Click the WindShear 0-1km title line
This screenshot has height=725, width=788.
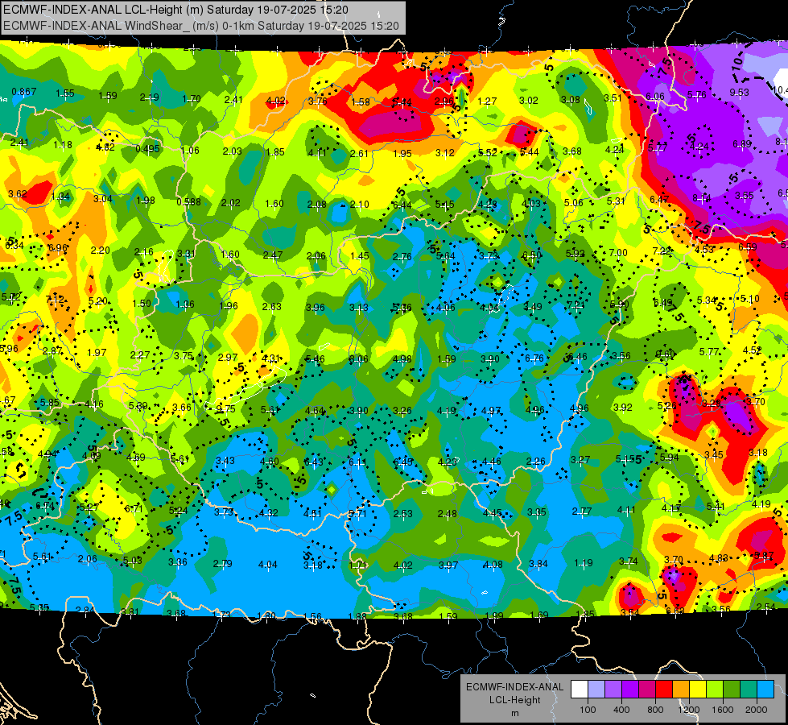click(x=201, y=26)
